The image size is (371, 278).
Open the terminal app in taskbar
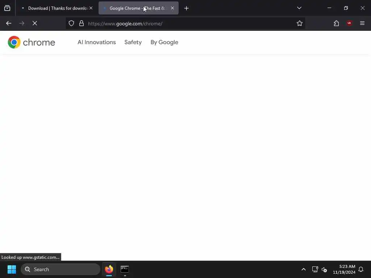pyautogui.click(x=125, y=269)
